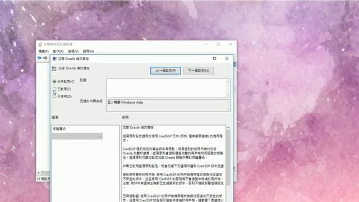Select the 已停用(D) radio button
This screenshot has height=202, width=359.
click(54, 97)
